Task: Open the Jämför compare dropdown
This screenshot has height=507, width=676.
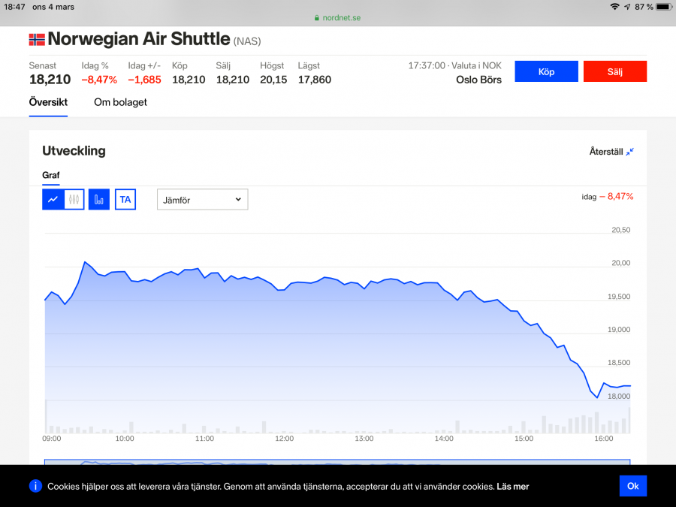Action: [202, 199]
